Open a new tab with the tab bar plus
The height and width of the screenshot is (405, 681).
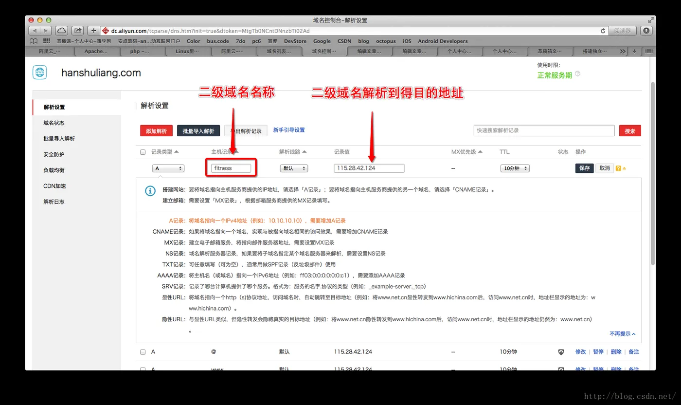[x=634, y=51]
